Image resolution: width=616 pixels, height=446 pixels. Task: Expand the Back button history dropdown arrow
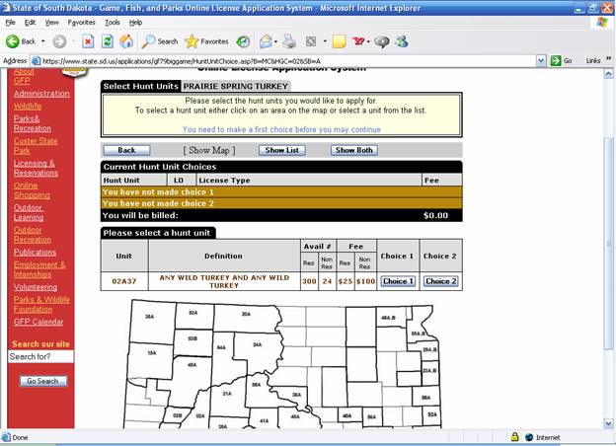pyautogui.click(x=43, y=41)
